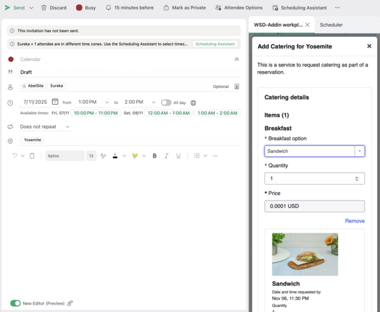Undo the last editor action
Viewport: 380px width, 312px height.
click(x=15, y=156)
